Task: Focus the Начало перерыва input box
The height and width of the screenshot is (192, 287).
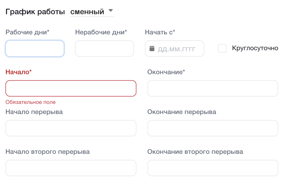Action: [71, 128]
